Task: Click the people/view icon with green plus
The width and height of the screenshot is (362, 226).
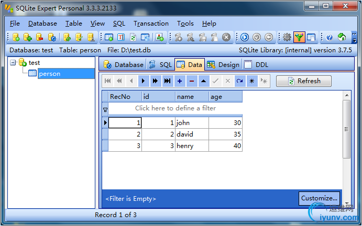Action: pyautogui.click(x=160, y=37)
